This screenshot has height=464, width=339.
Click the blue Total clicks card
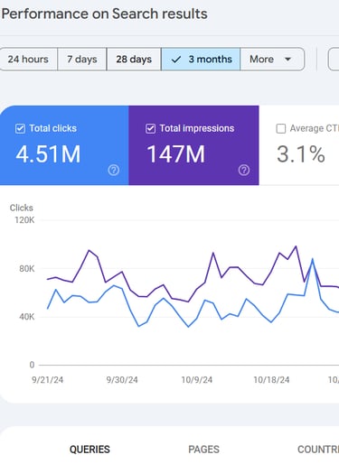[x=64, y=145]
